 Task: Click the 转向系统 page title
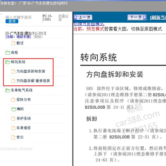point(99,57)
